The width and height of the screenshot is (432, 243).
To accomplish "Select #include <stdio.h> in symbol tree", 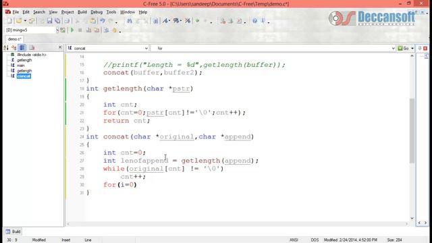I will click(32, 55).
